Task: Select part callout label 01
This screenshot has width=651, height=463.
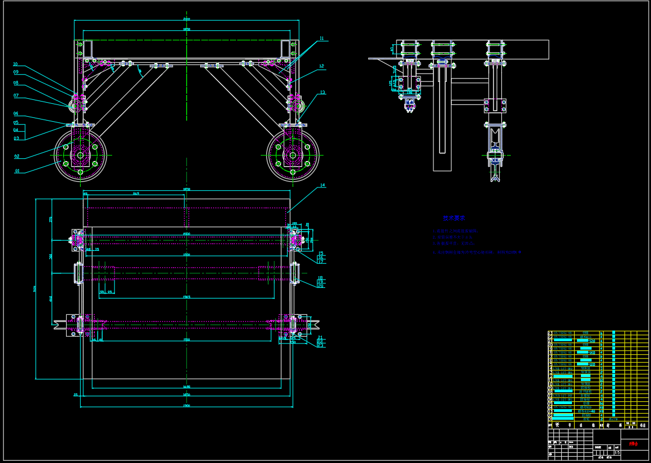Action: (x=17, y=171)
